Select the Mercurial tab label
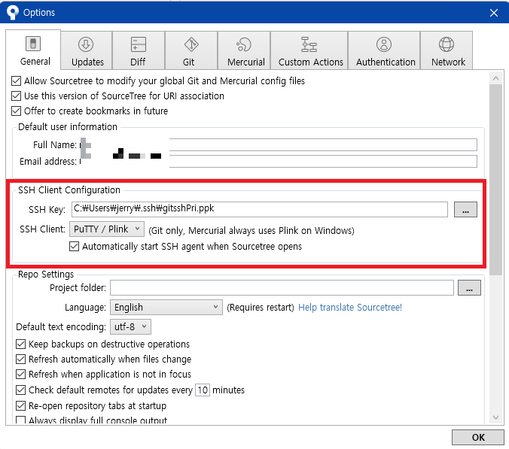 pos(246,62)
